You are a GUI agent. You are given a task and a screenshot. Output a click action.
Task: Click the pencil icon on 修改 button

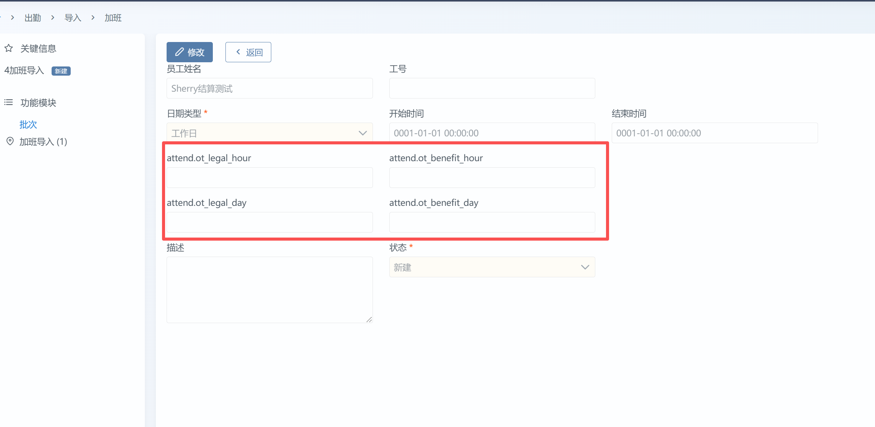(x=179, y=52)
